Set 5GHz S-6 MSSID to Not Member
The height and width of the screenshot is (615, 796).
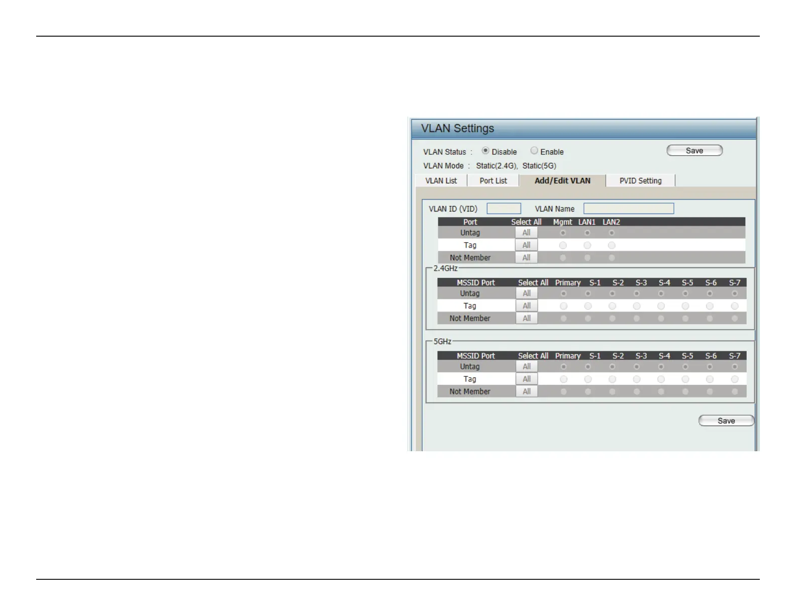710,391
